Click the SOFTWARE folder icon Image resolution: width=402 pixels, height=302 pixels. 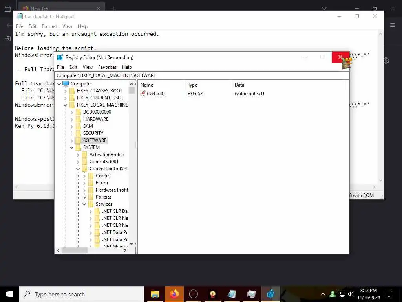pos(78,140)
